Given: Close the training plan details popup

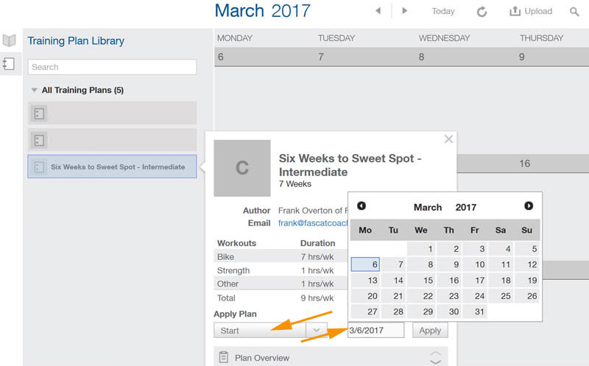Looking at the screenshot, I should (448, 138).
